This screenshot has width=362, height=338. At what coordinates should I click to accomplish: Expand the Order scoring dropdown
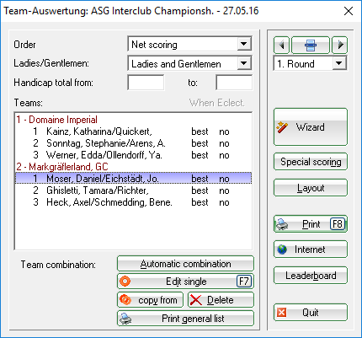point(243,44)
